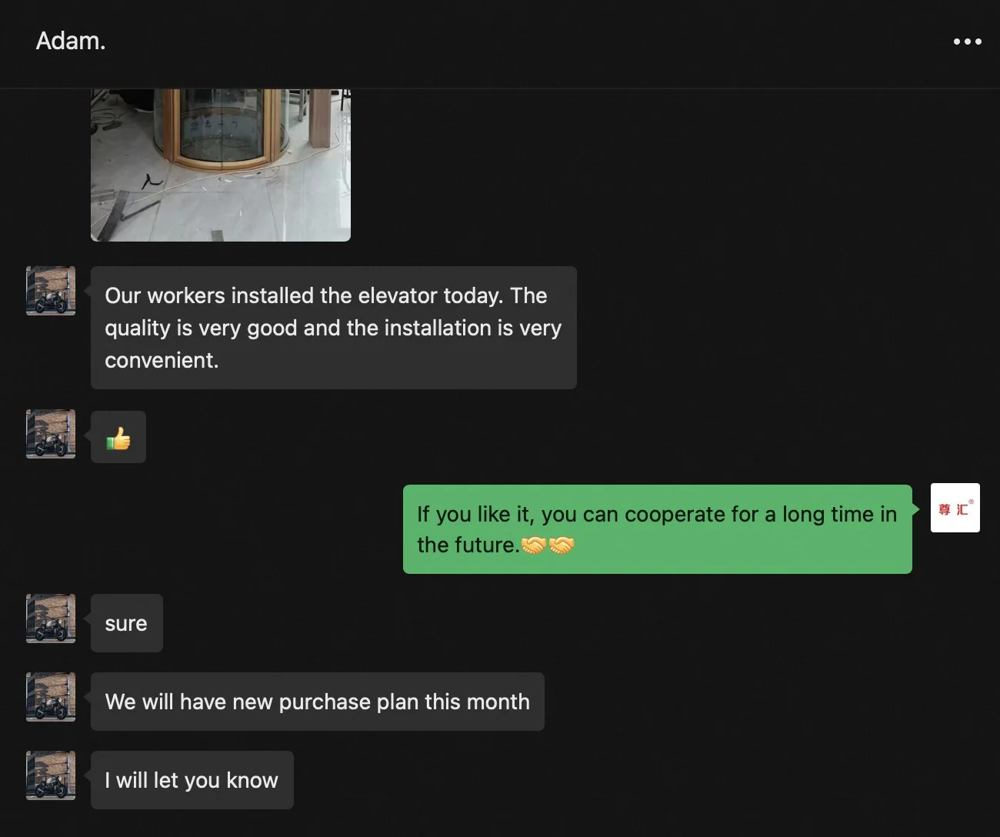Image resolution: width=1000 pixels, height=837 pixels.
Task: Click Adam's avatar beside the 'sure' message
Action: click(x=51, y=619)
